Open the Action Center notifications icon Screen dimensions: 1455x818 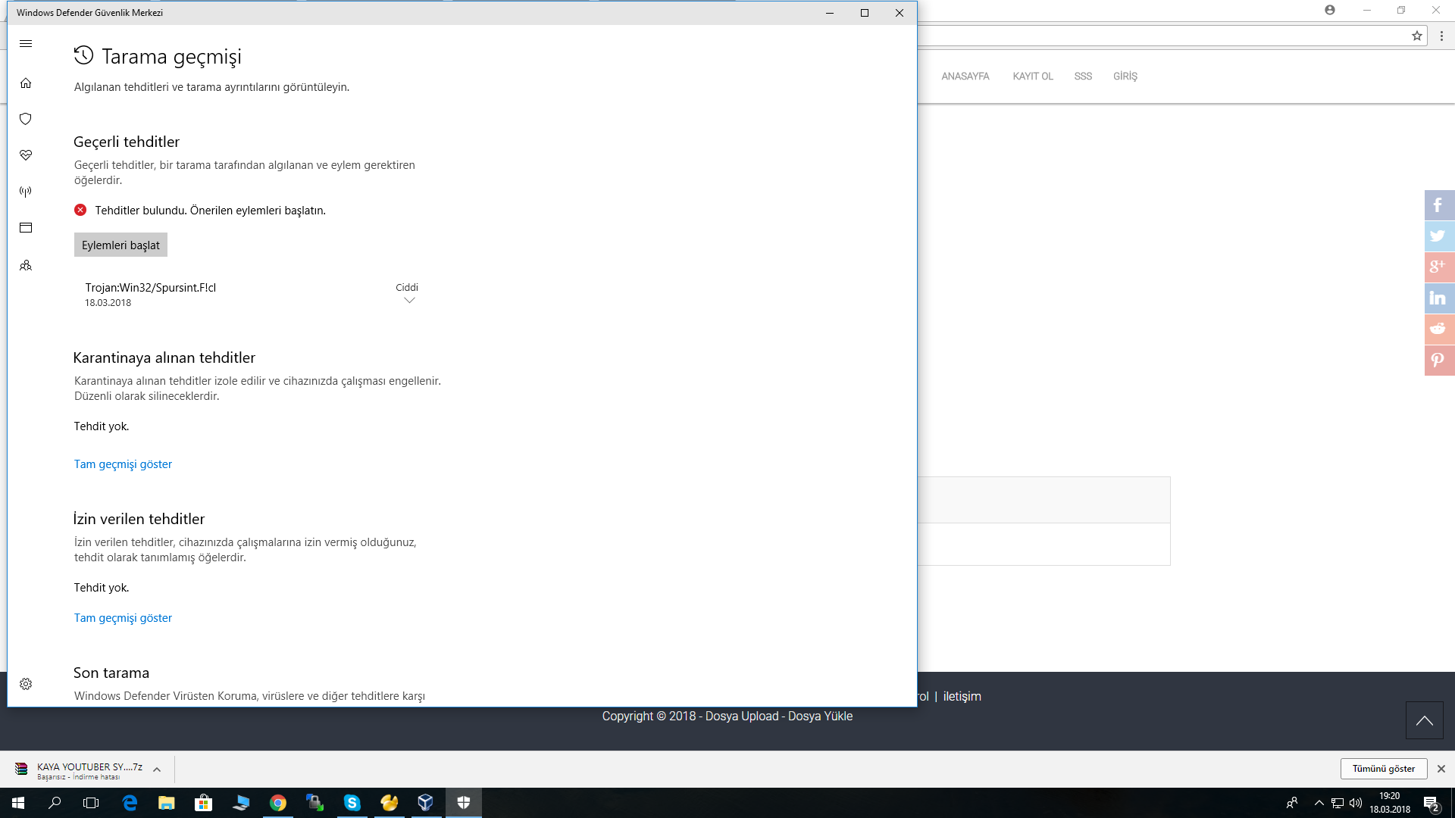click(1431, 803)
